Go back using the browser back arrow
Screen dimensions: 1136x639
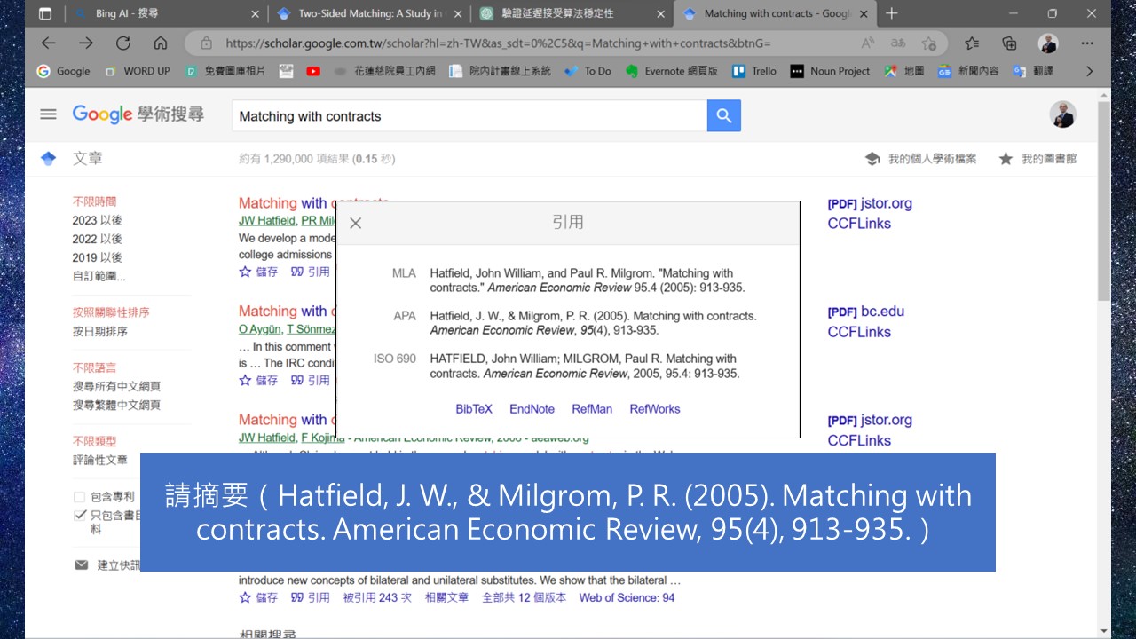click(x=49, y=43)
